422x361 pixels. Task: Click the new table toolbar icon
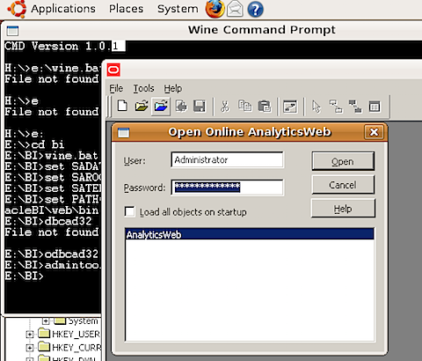click(x=375, y=107)
